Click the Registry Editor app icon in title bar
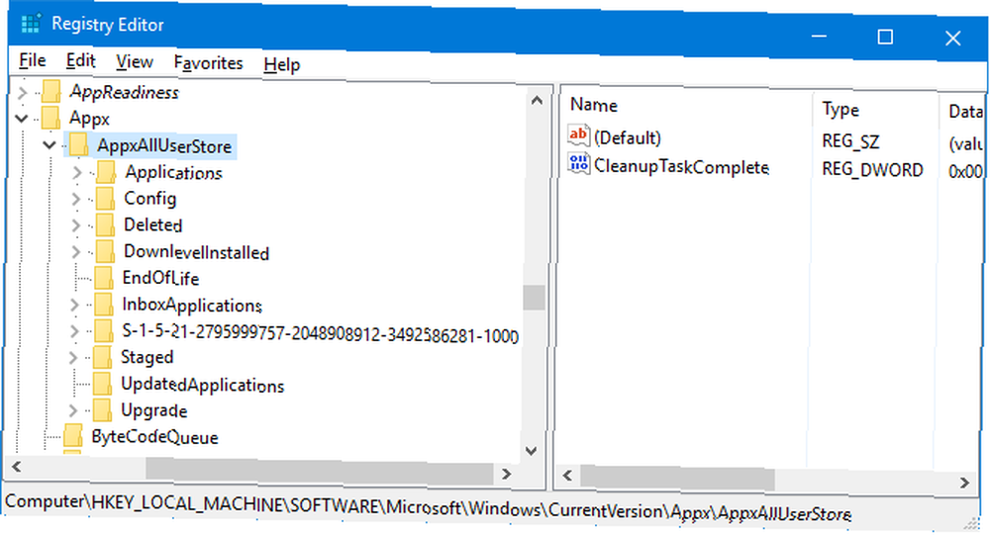The image size is (990, 535). tap(31, 24)
